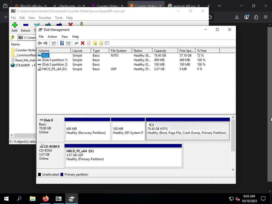Toggle the Show/Hide Console Tree toolbar icon
The height and width of the screenshot is (204, 272).
click(x=54, y=43)
